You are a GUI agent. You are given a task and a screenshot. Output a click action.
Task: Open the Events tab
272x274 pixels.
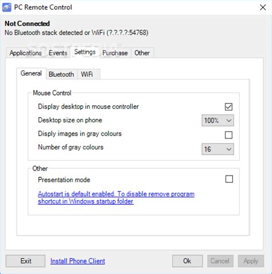pos(58,53)
